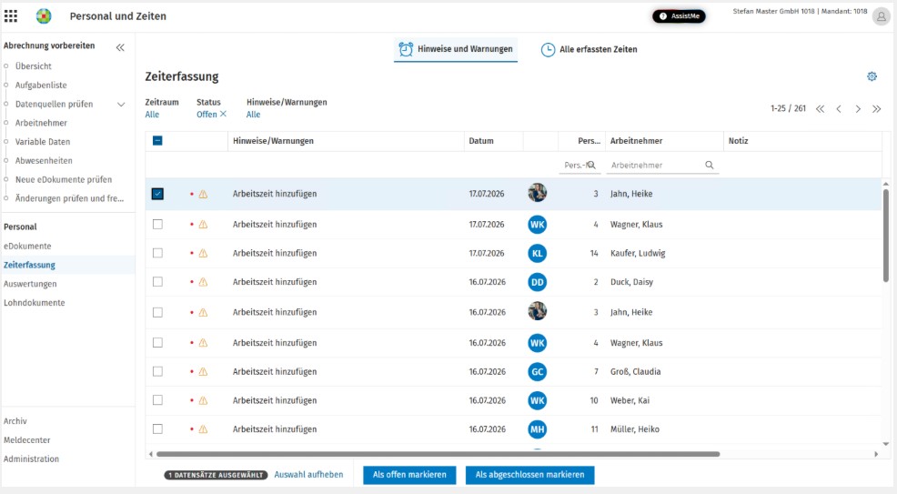Viewport: 897px width, 494px height.
Task: Open the Status filter value Offen
Action: (x=207, y=115)
